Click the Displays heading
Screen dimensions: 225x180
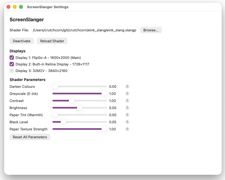[17, 51]
